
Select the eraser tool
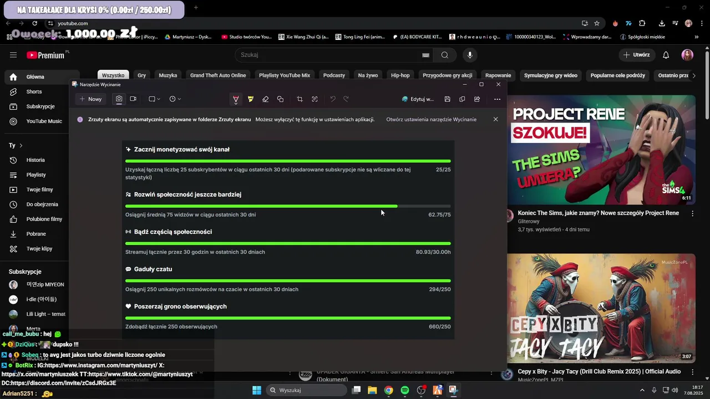(265, 99)
